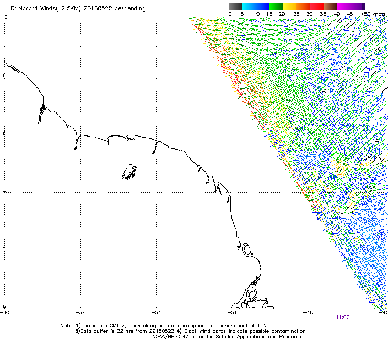
Task: Click the legend tick label 35
Action: [x=323, y=14]
